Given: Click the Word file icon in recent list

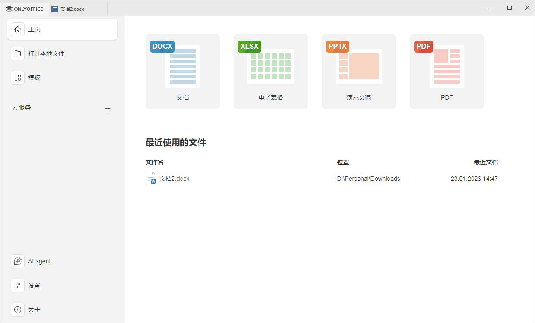Looking at the screenshot, I should (x=151, y=179).
